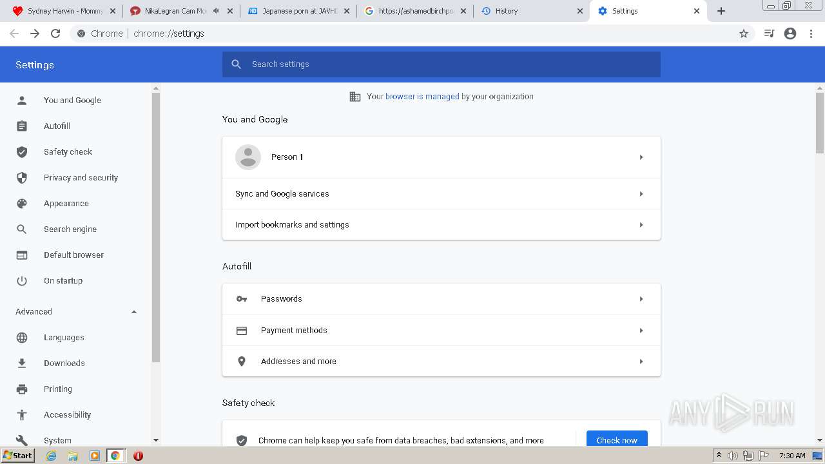The width and height of the screenshot is (825, 464).
Task: Click the organization building icon
Action: [x=355, y=97]
